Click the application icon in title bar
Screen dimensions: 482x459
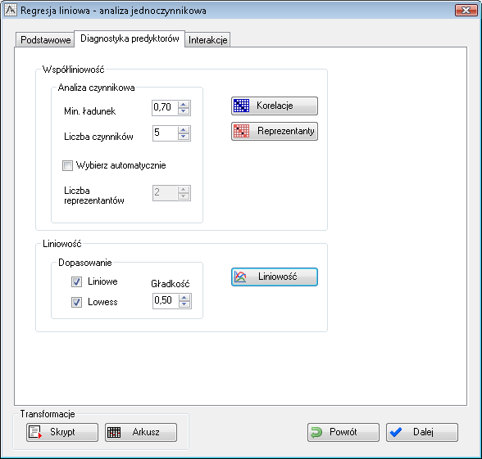click(x=11, y=11)
